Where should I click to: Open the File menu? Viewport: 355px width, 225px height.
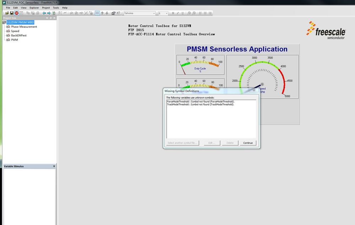pyautogui.click(x=8, y=8)
